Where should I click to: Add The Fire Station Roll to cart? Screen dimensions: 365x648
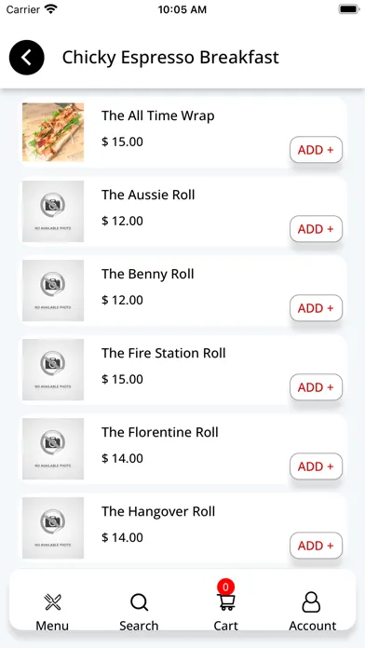click(317, 387)
